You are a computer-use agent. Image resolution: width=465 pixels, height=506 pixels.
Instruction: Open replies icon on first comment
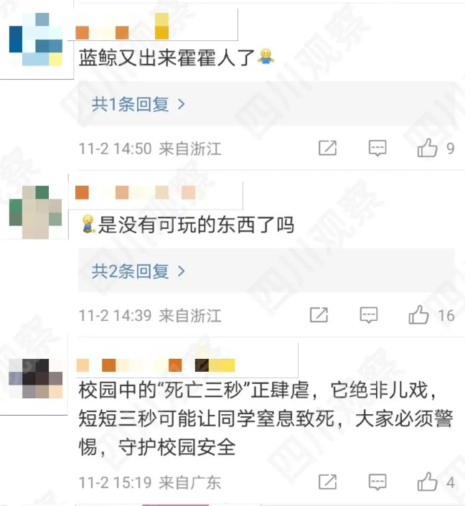377,149
